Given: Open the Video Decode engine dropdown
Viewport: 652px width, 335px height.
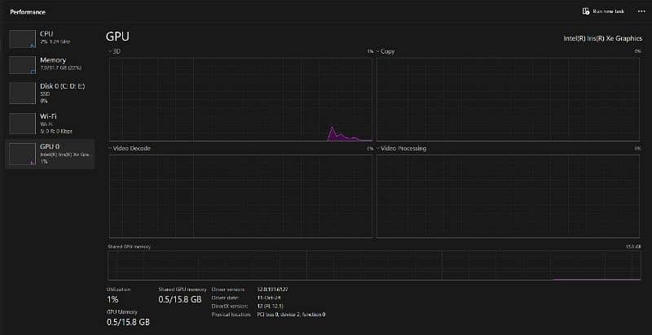Looking at the screenshot, I should 110,149.
